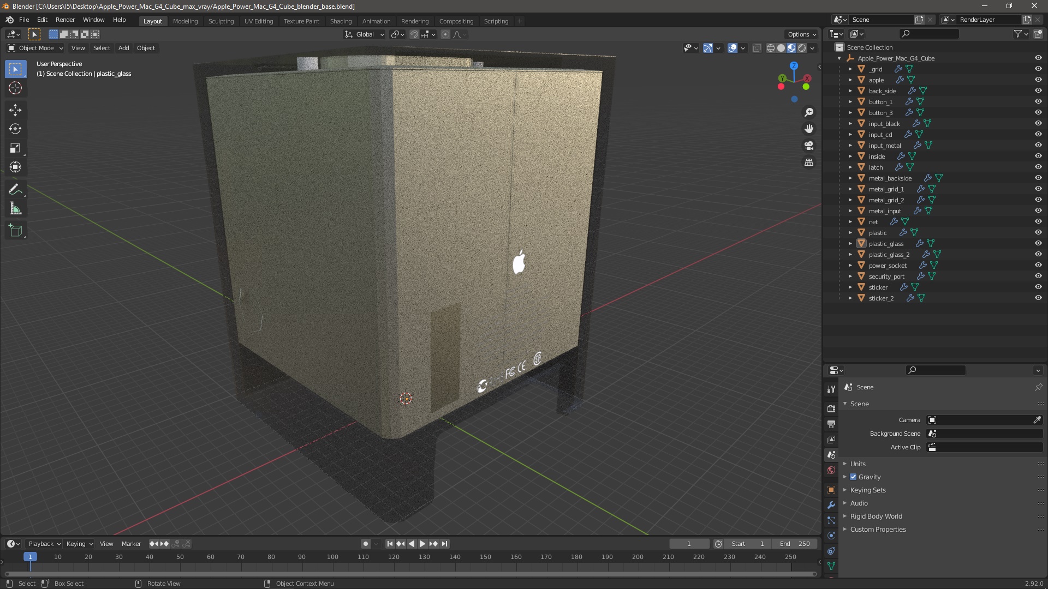
Task: Select the Add Cube tool
Action: (x=15, y=231)
